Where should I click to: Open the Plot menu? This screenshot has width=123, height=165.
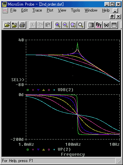tap(50, 10)
